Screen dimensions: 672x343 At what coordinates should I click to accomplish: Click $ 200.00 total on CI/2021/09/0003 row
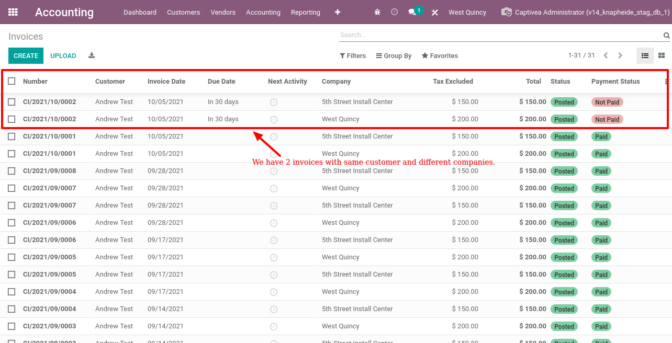[533, 326]
